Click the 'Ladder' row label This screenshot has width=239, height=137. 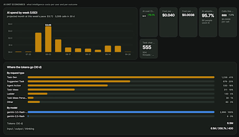11,94
